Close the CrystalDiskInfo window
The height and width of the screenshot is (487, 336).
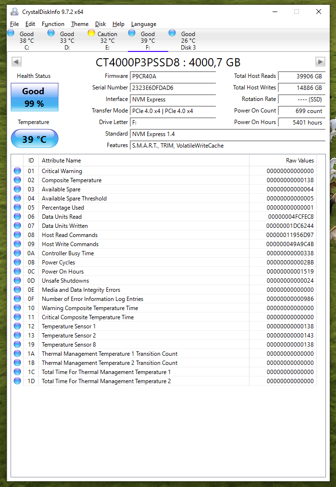tap(319, 12)
